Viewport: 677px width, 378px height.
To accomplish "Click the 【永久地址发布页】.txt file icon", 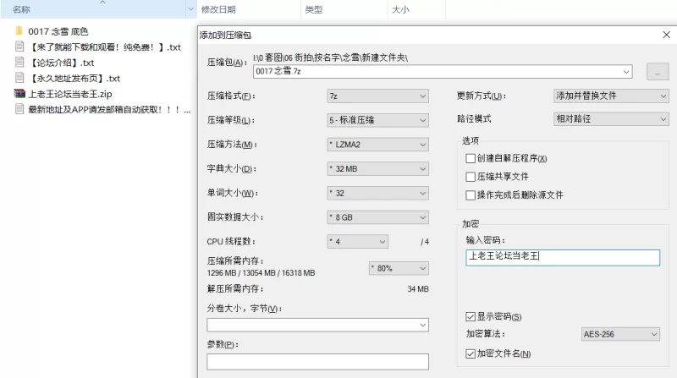I will click(19, 79).
